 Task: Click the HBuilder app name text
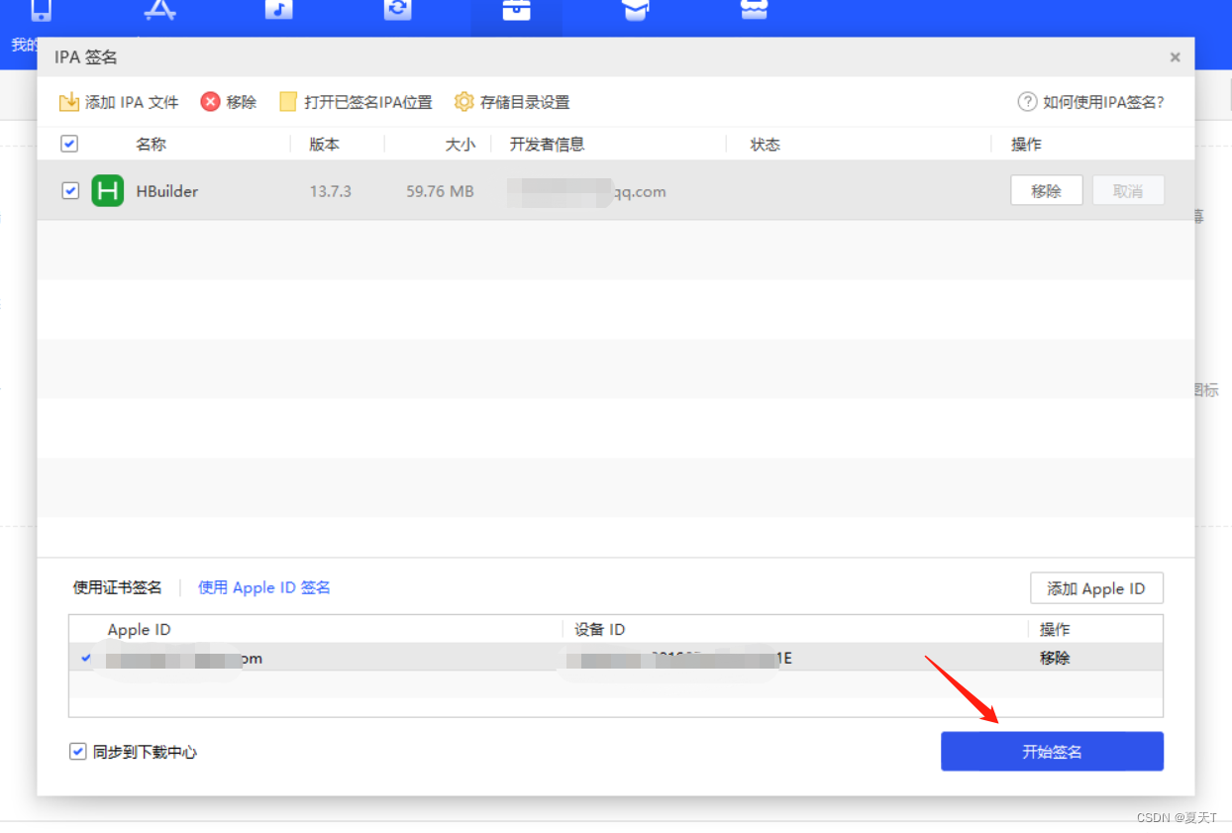(166, 191)
